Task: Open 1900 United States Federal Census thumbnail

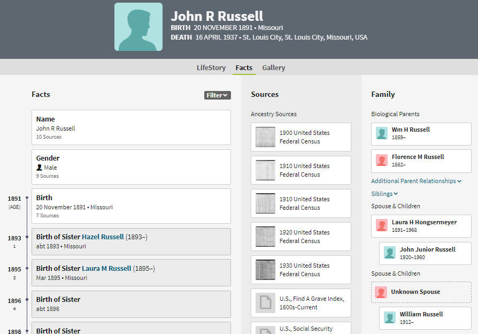Action: pyautogui.click(x=265, y=137)
